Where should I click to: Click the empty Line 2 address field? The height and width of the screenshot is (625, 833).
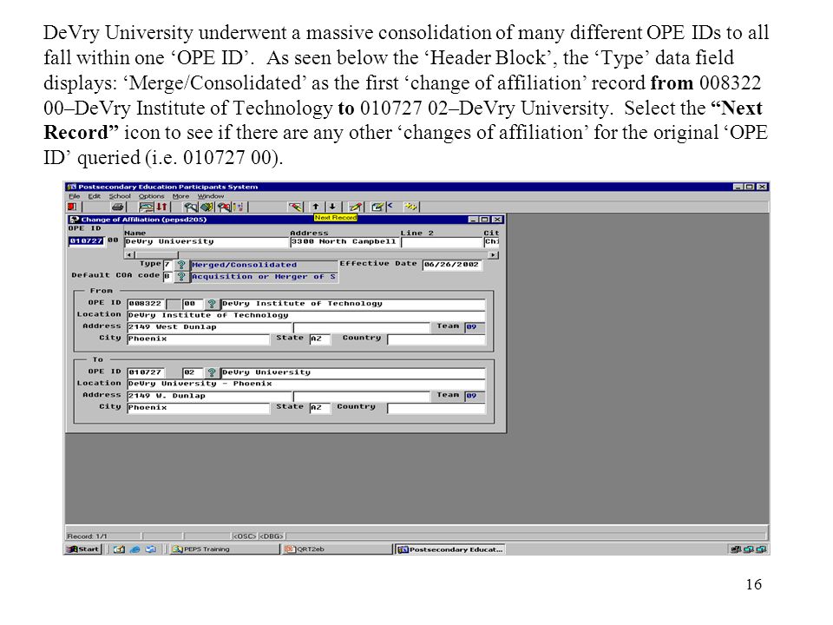[x=441, y=242]
